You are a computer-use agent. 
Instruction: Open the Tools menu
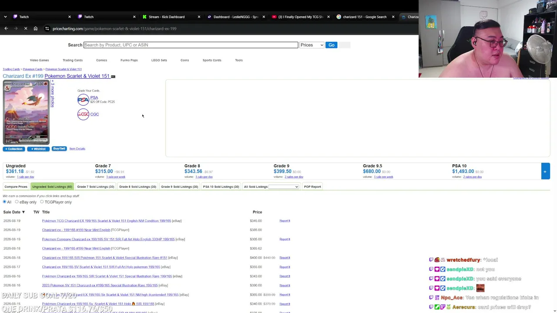(239, 60)
